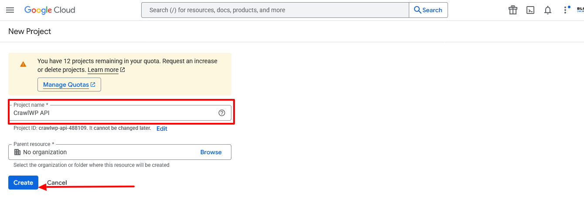Browse for a parent resource
Screen dimensions: 584x210
click(211, 152)
